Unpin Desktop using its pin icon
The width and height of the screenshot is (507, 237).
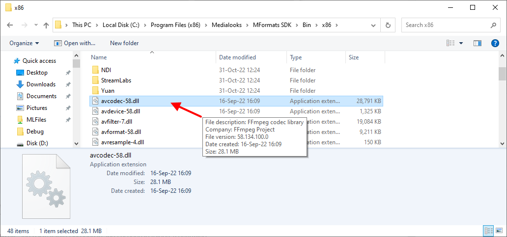pos(68,73)
